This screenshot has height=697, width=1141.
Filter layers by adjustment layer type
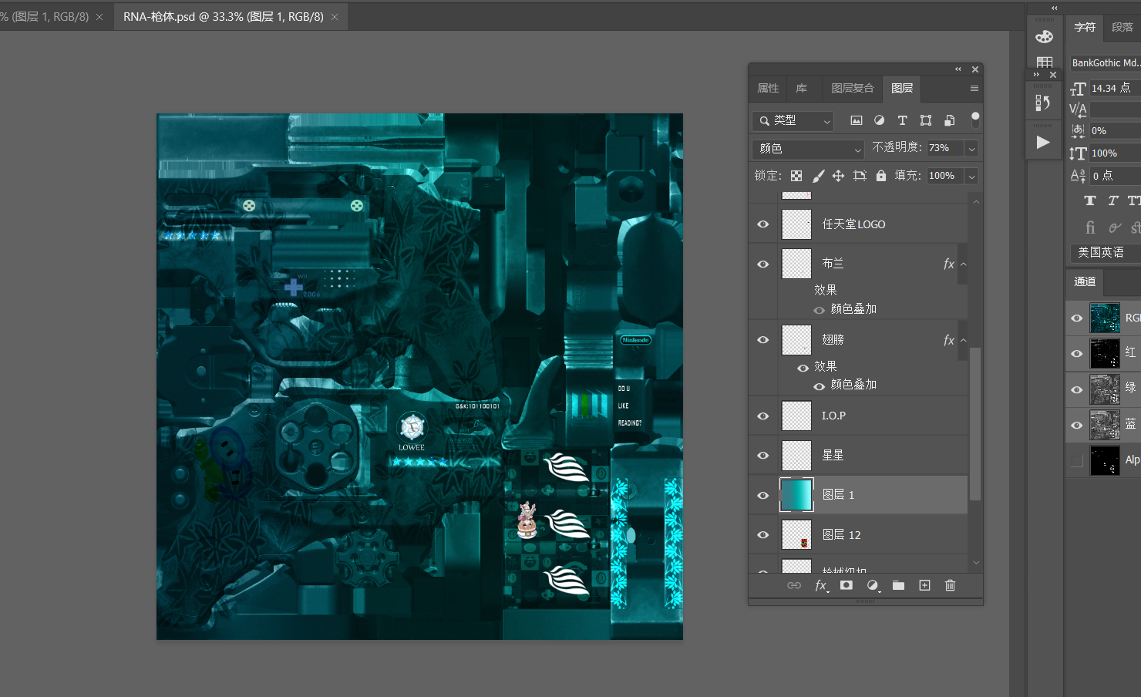tap(879, 120)
